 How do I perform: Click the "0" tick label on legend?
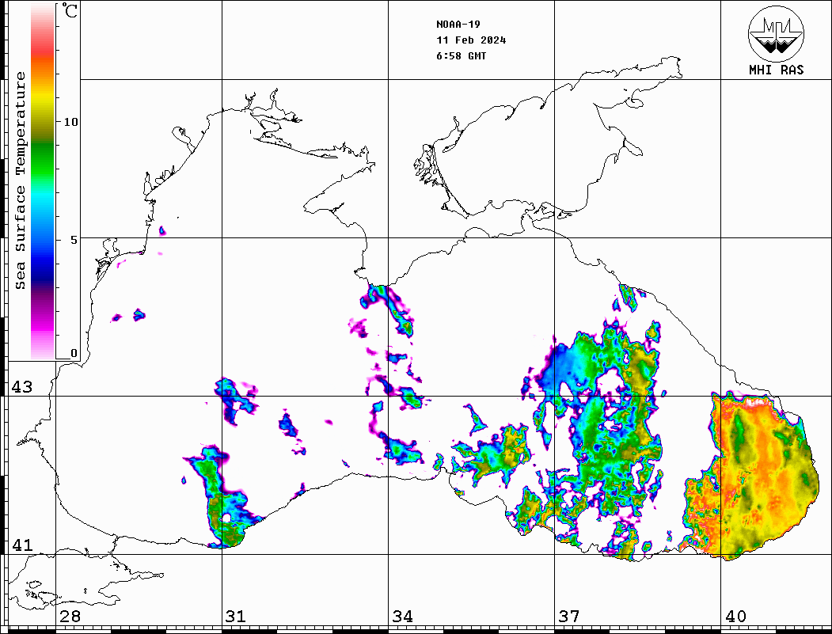coord(74,353)
